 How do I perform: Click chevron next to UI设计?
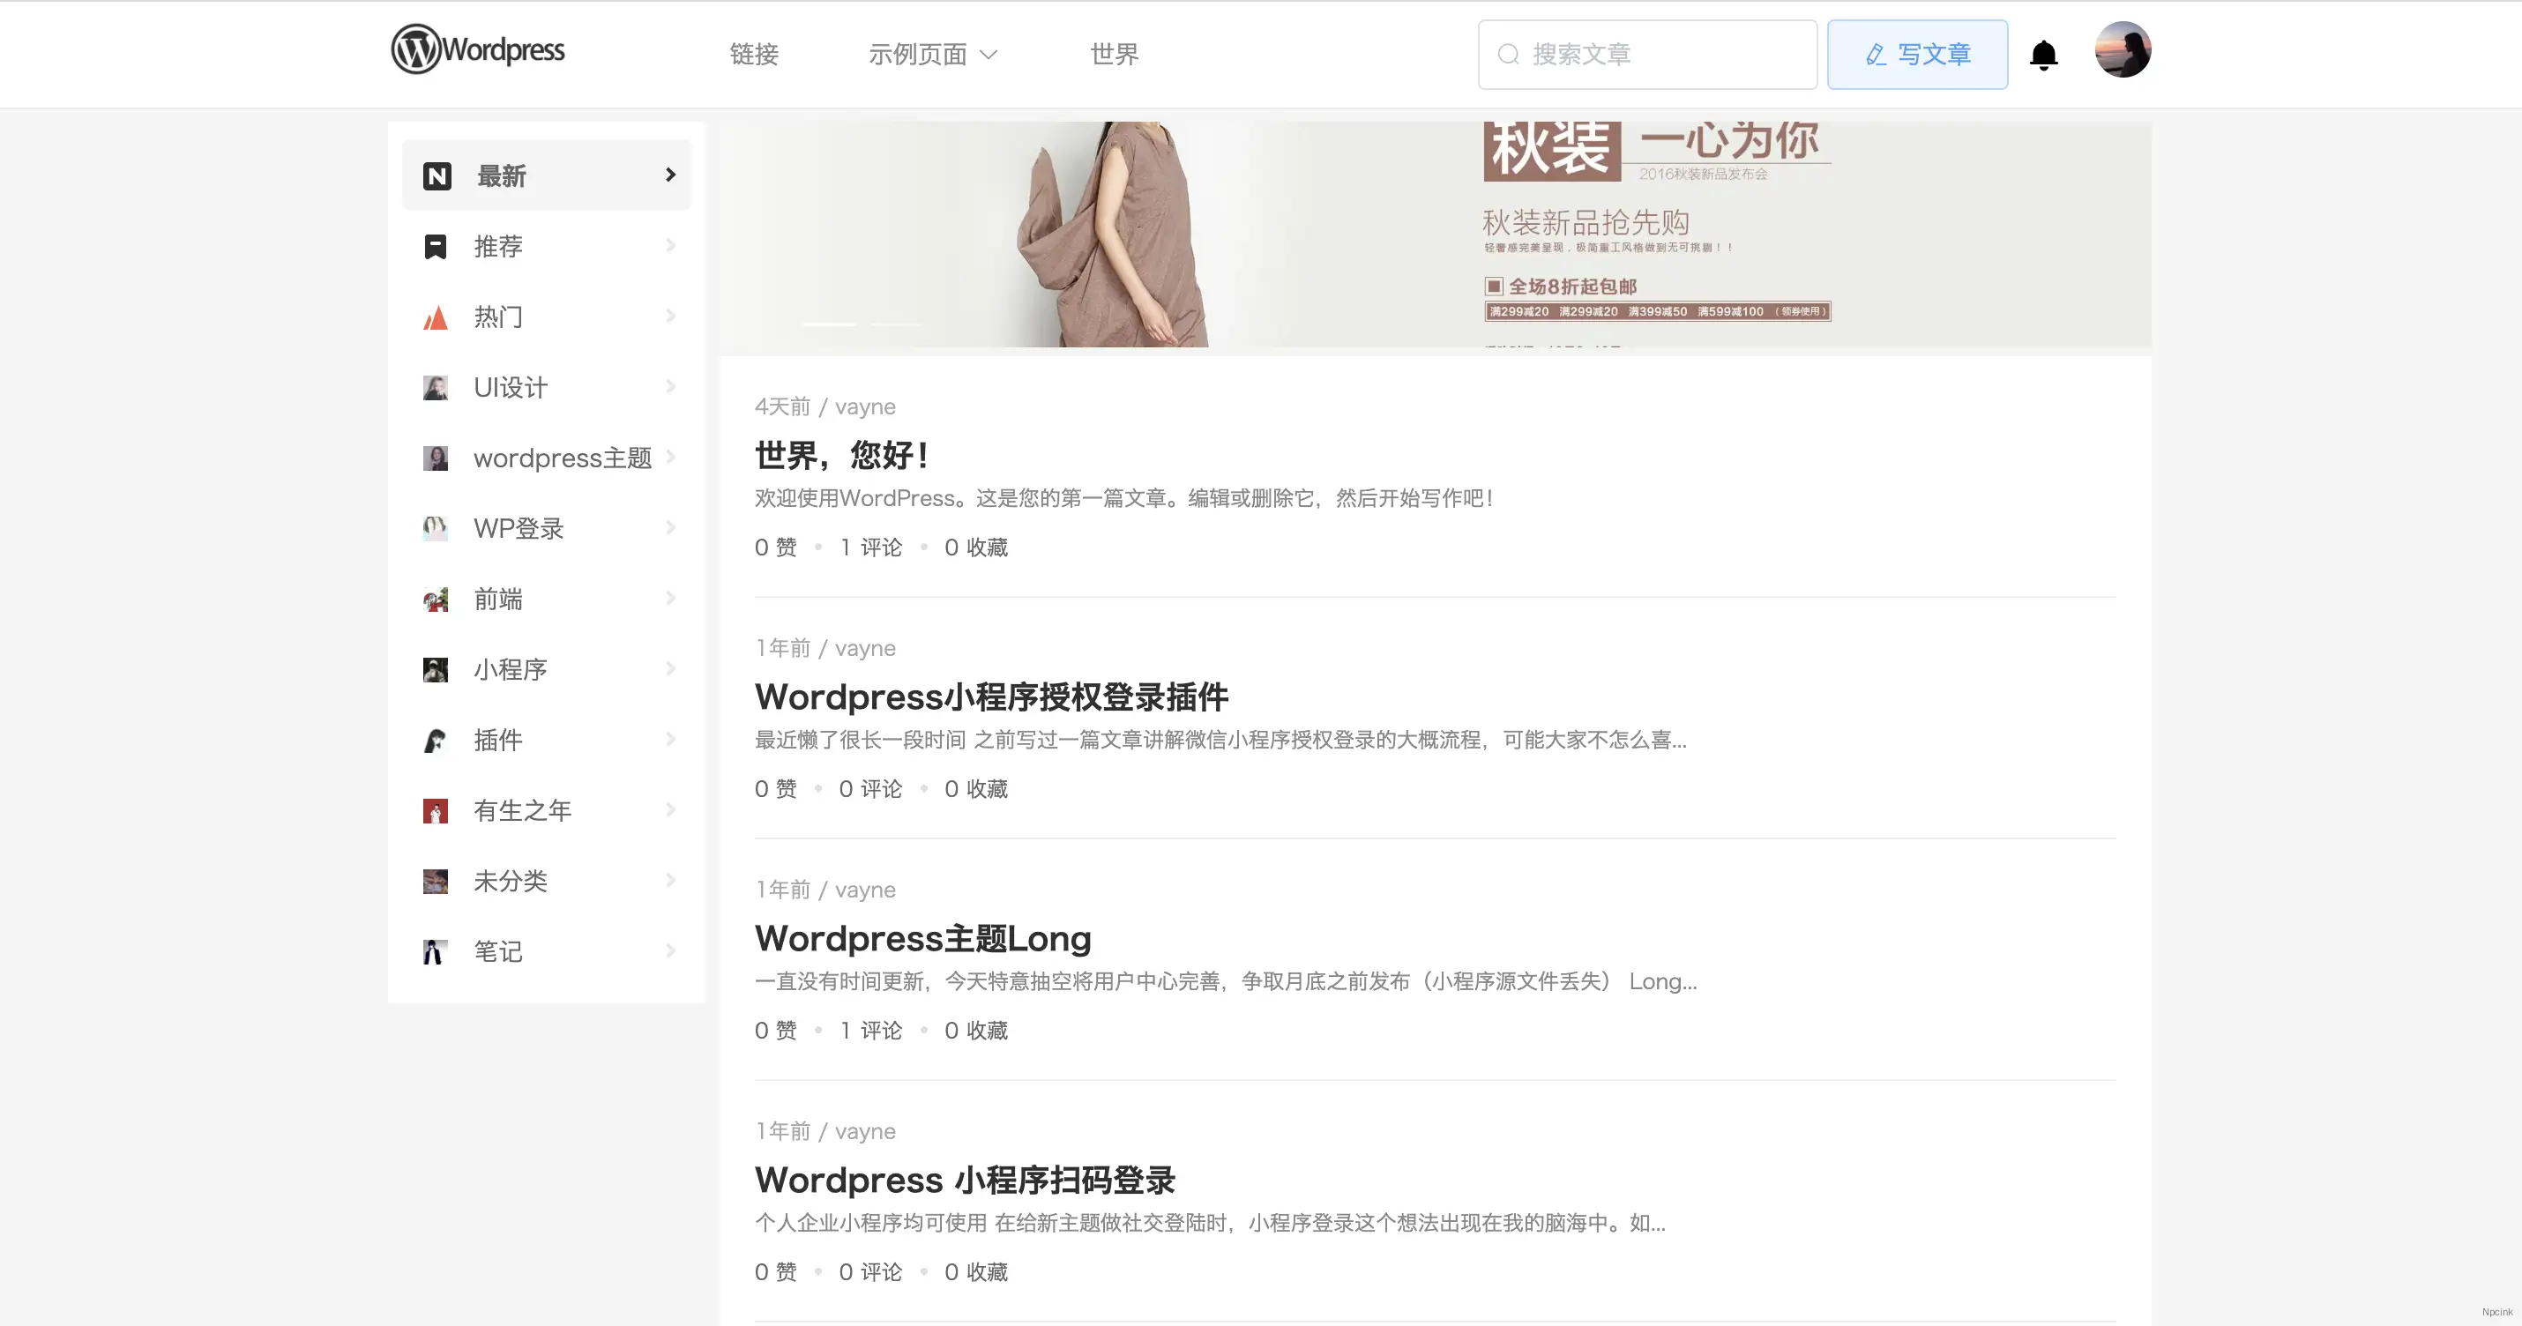(x=671, y=386)
